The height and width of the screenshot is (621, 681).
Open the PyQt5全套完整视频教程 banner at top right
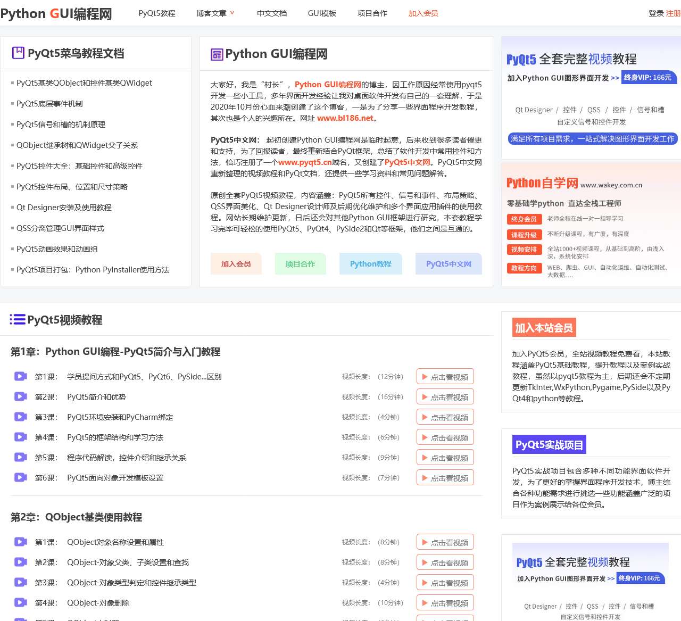(x=591, y=98)
